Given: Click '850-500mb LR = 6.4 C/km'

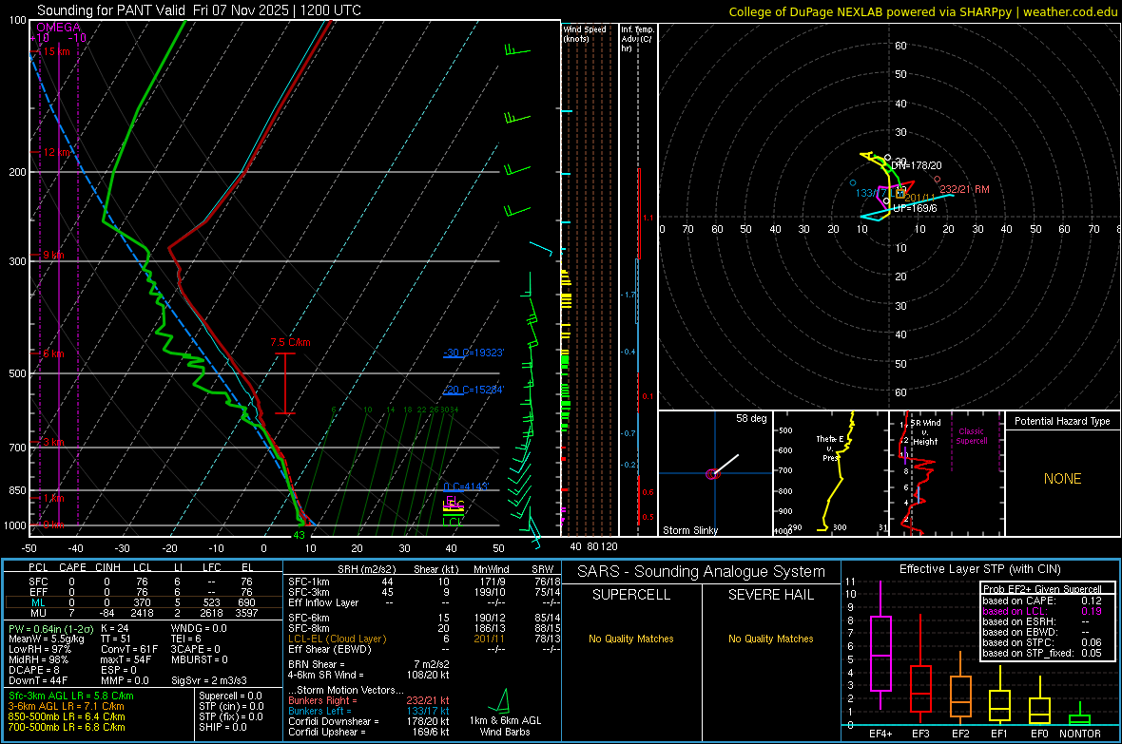Looking at the screenshot, I should [x=67, y=716].
